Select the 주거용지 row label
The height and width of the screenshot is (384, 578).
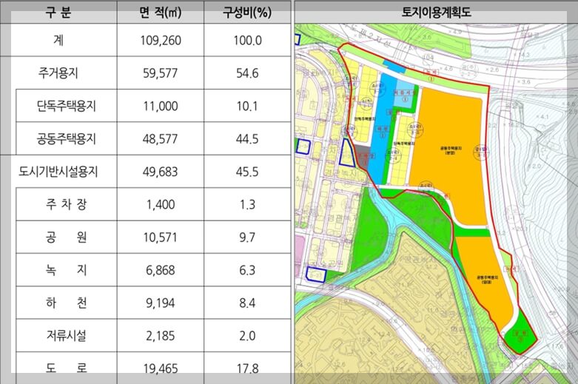tap(58, 73)
